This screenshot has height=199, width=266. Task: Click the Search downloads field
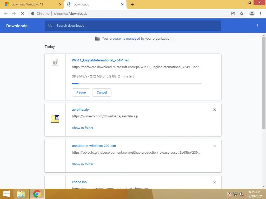pos(133,26)
